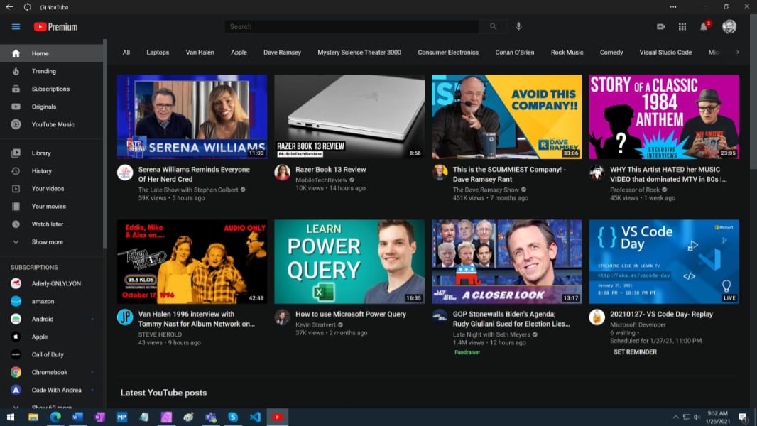Viewport: 757px width, 426px height.
Task: Open the notifications bell
Action: click(x=704, y=26)
